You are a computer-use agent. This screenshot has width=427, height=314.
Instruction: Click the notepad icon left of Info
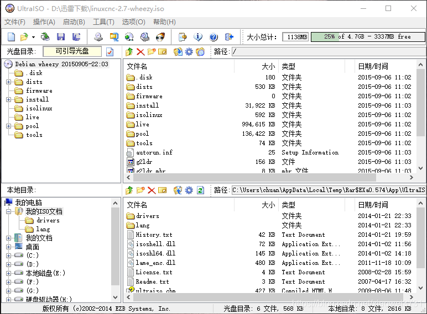tap(183, 36)
